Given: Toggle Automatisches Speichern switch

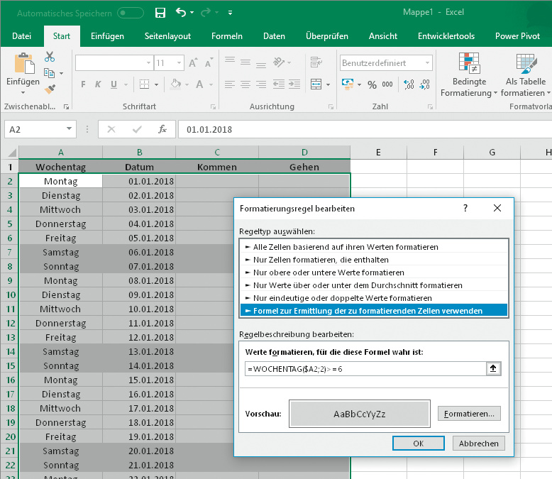Looking at the screenshot, I should click(x=131, y=13).
